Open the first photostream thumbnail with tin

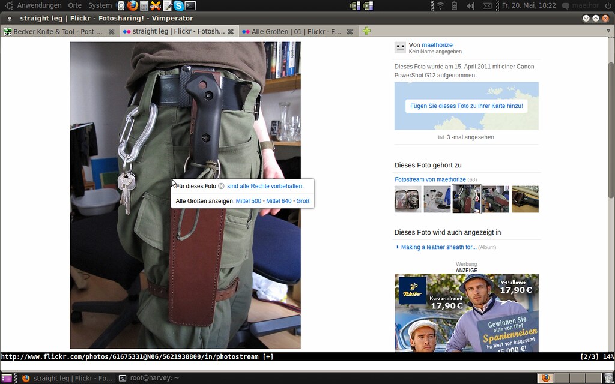click(408, 199)
